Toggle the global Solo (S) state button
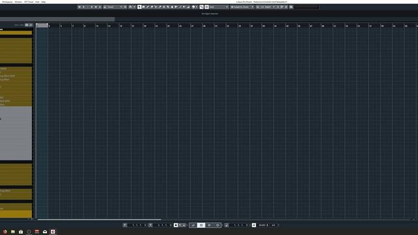418x235 pixels. 84,7
